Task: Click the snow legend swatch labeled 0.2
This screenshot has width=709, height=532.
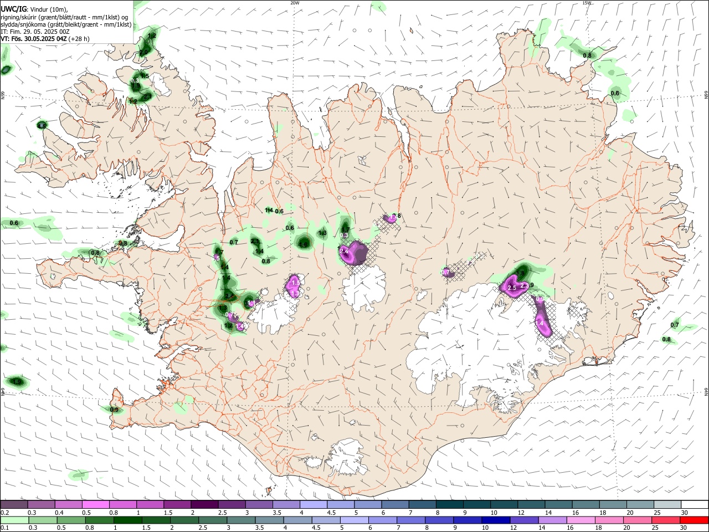Action: click(14, 505)
